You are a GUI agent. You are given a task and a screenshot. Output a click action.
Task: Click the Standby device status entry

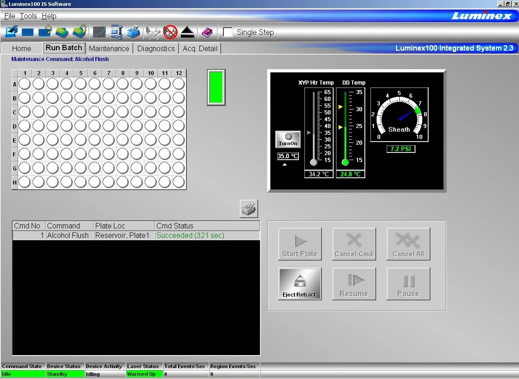point(65,374)
